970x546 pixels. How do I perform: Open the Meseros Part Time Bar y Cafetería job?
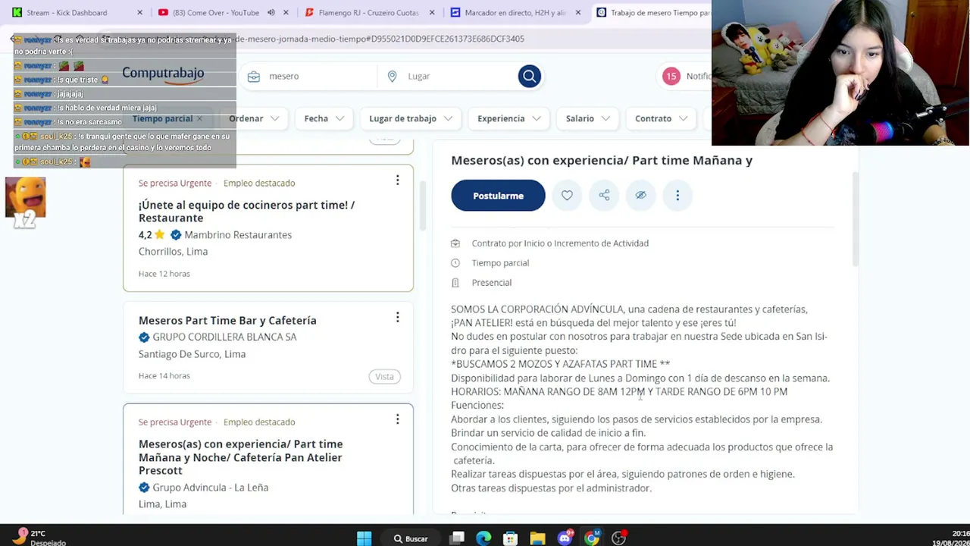(227, 321)
